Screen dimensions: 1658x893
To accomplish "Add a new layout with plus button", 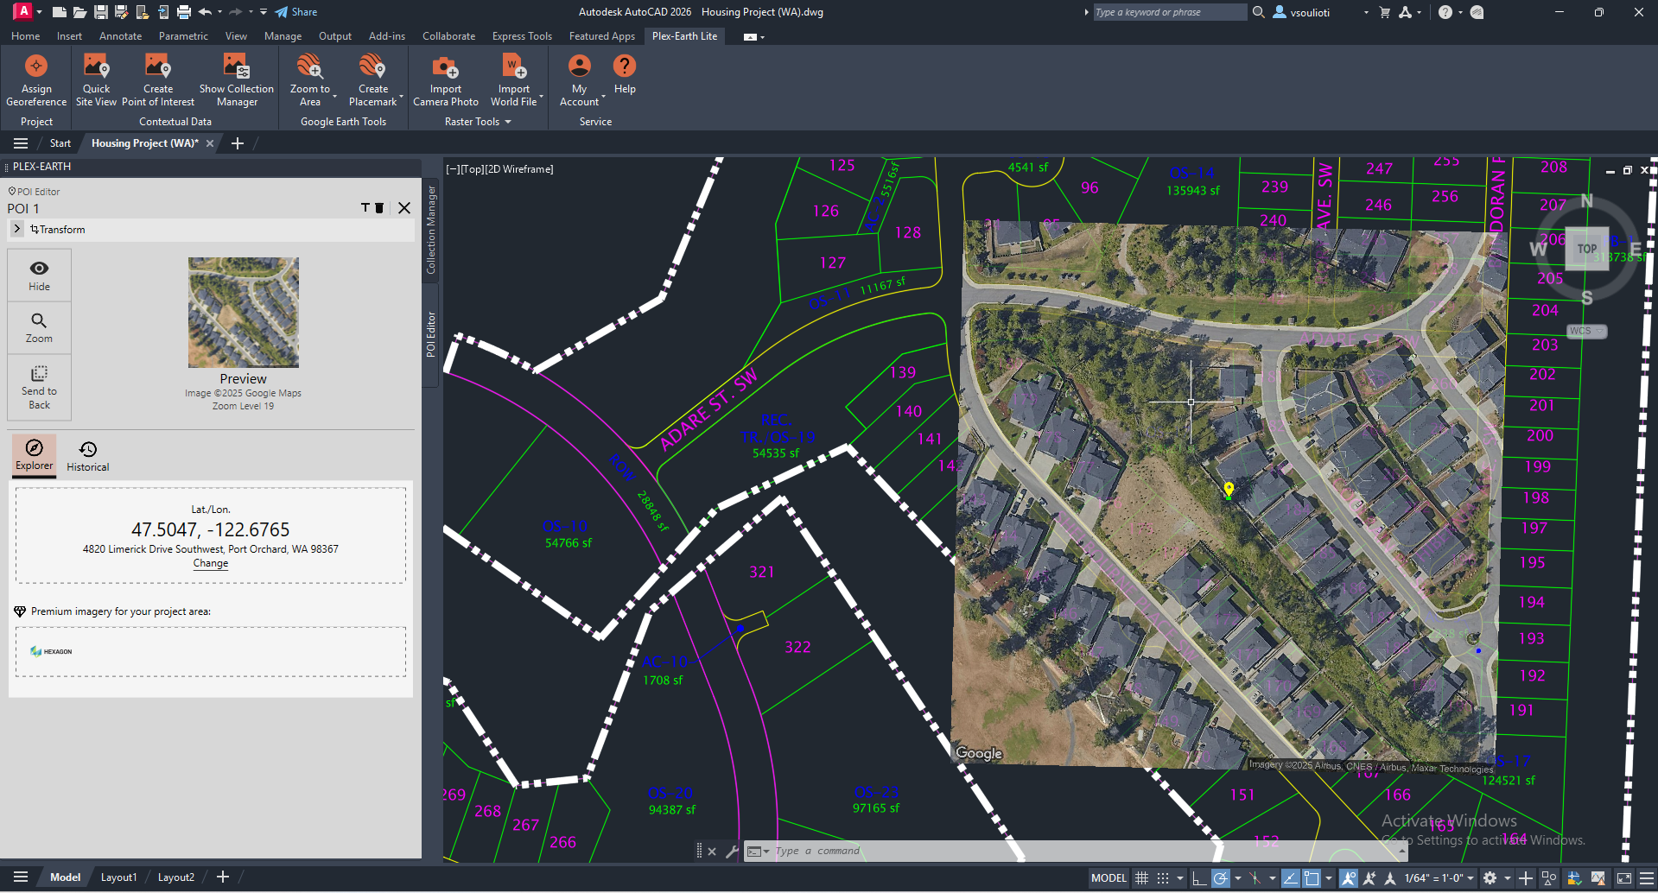I will point(223,877).
